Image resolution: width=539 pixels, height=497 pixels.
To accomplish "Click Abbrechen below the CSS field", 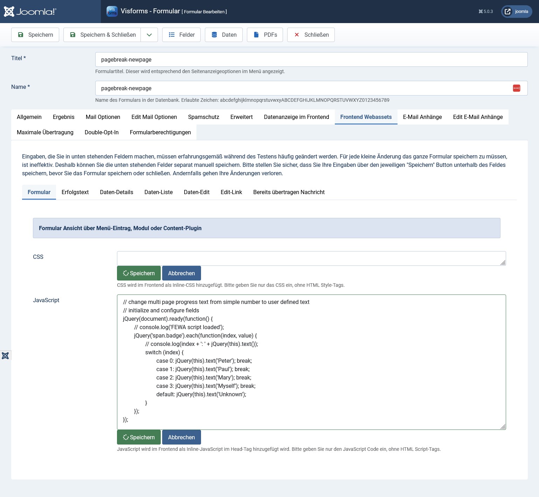I will point(181,274).
